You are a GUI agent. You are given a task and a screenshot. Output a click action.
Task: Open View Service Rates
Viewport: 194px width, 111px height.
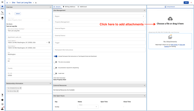(12, 91)
